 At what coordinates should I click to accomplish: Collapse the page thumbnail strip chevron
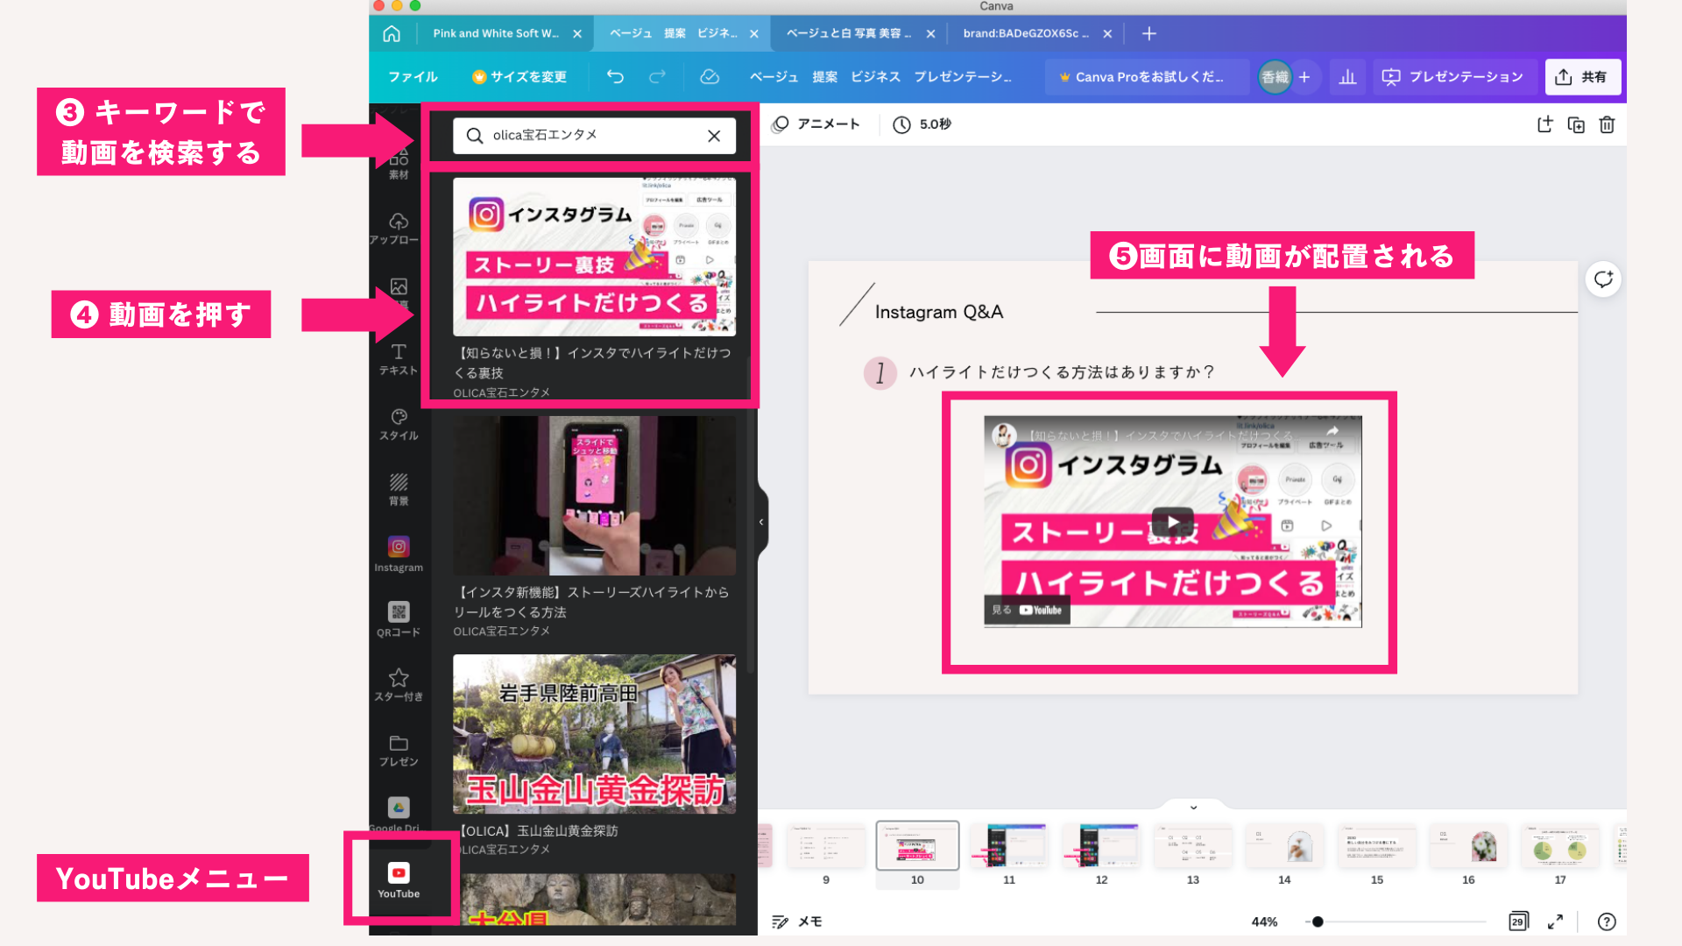coord(1191,806)
